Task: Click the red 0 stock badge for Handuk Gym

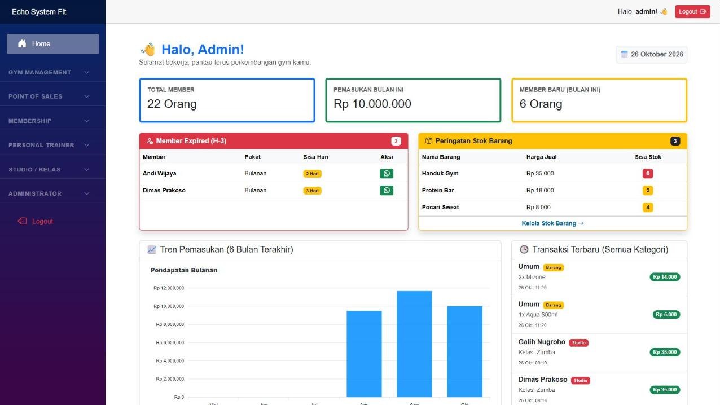Action: (648, 174)
